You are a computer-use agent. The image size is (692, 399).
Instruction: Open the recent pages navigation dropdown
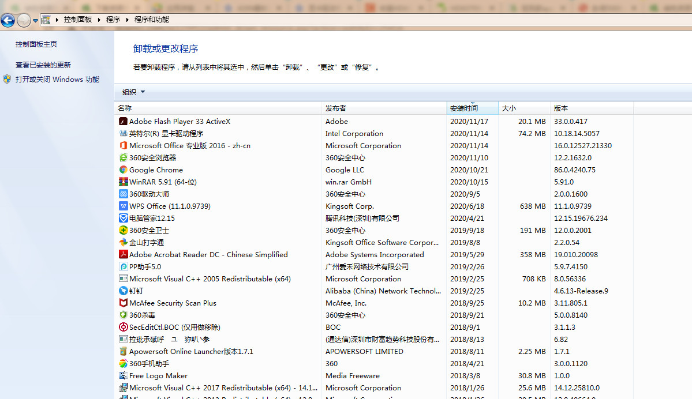(35, 19)
